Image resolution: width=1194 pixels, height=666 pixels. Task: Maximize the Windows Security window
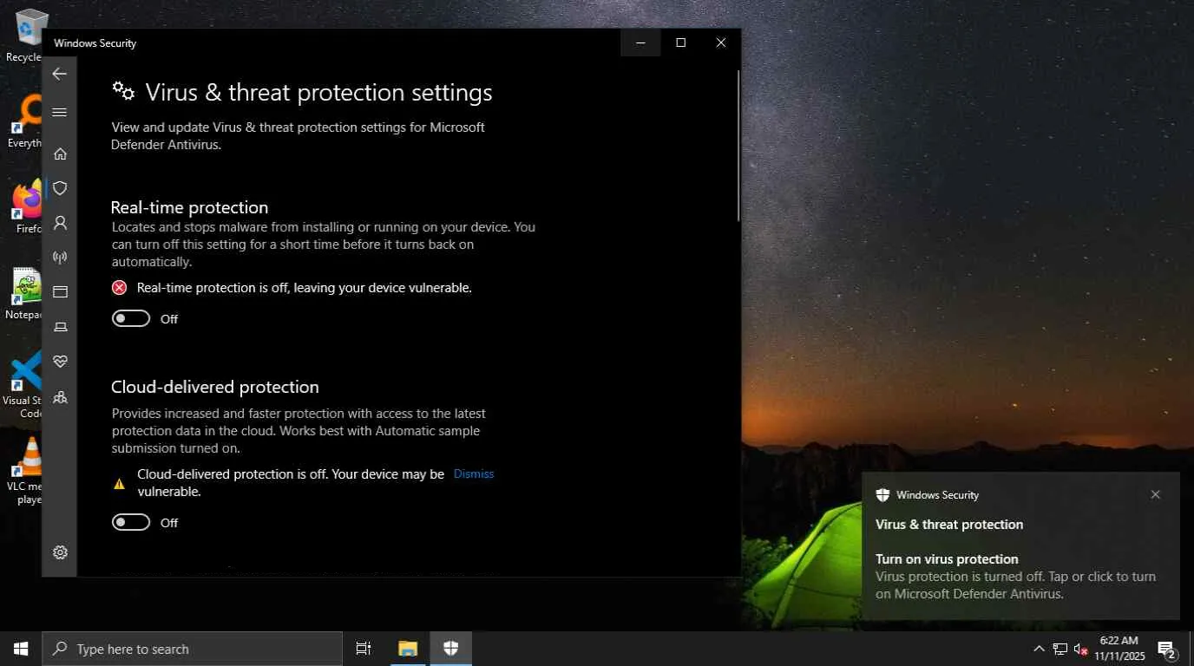(680, 42)
